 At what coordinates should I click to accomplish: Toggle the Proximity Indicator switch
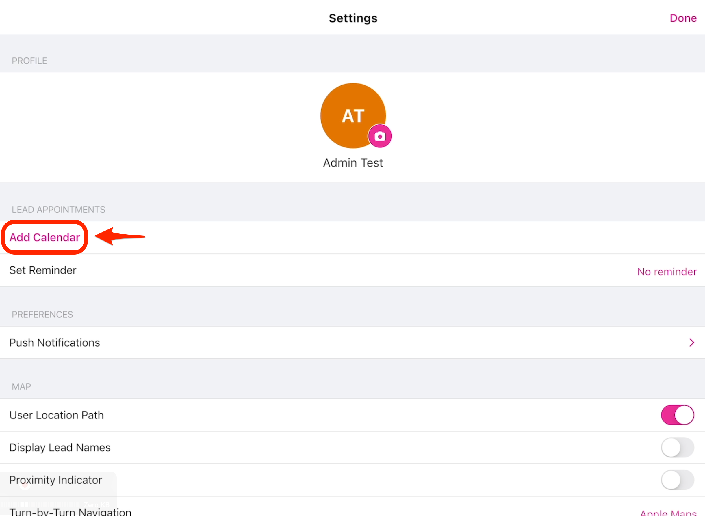tap(677, 480)
